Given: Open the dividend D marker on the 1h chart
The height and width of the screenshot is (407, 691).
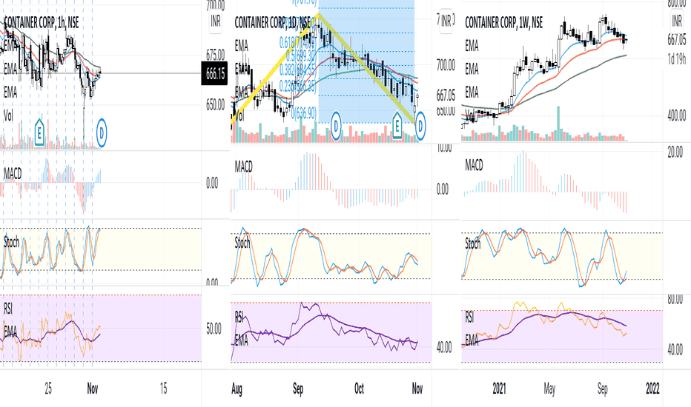Looking at the screenshot, I should click(102, 132).
